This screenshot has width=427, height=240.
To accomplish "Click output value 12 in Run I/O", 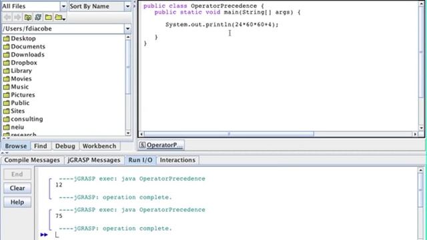I will coord(59,185).
